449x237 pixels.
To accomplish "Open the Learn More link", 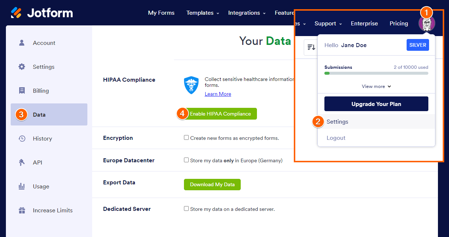I will (218, 94).
